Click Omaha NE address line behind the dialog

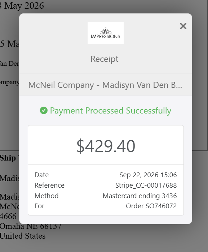(31, 226)
